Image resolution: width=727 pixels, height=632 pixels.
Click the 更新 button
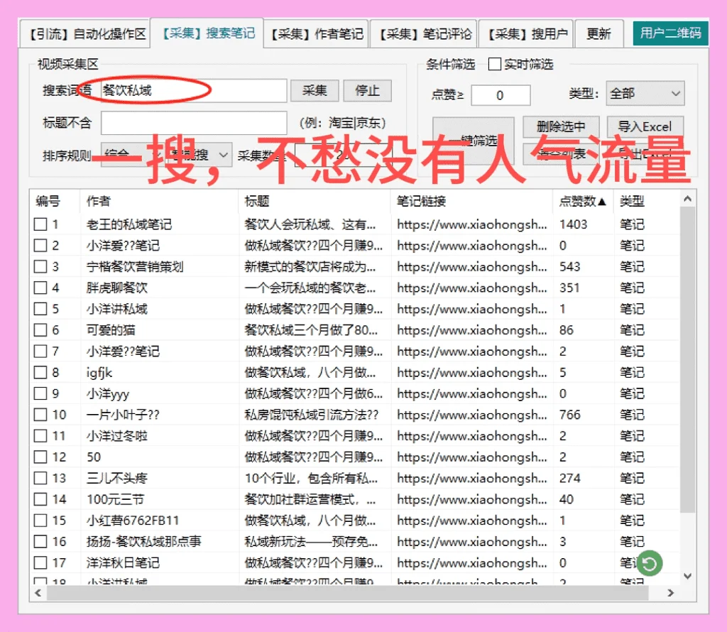tap(600, 33)
